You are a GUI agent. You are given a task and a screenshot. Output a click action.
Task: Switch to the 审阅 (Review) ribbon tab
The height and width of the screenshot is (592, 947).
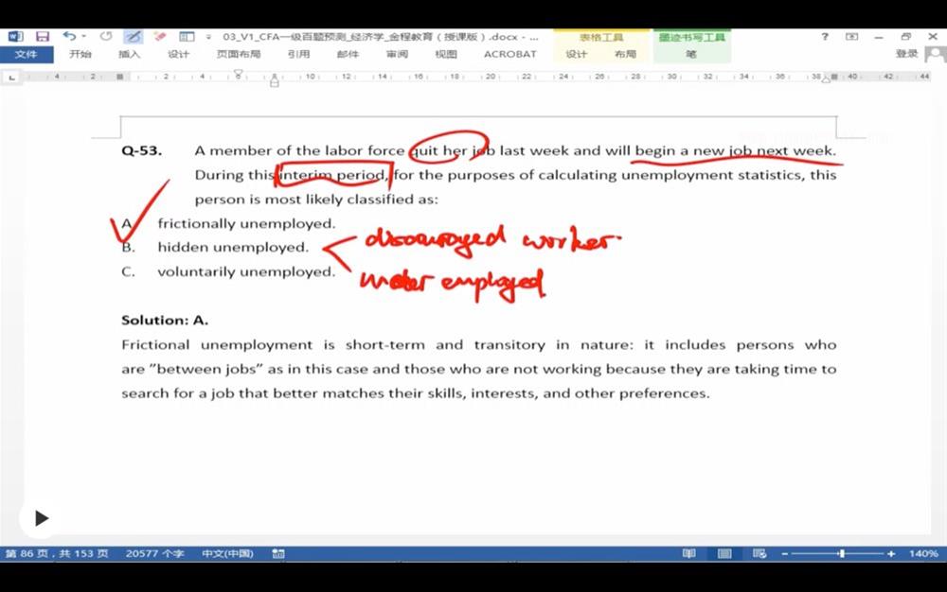(397, 54)
